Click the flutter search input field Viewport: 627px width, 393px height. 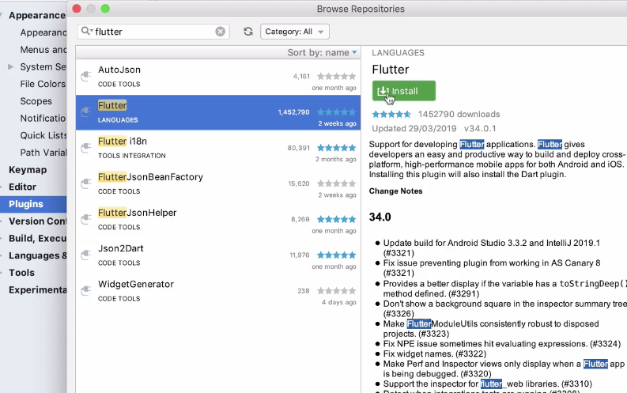(x=153, y=32)
